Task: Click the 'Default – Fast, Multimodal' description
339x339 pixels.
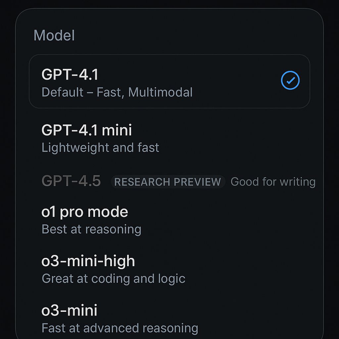Action: [117, 92]
